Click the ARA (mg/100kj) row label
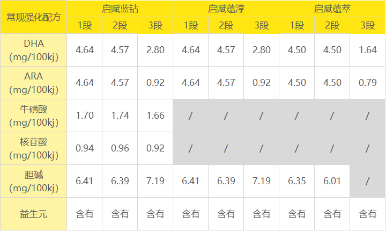 tap(33, 83)
